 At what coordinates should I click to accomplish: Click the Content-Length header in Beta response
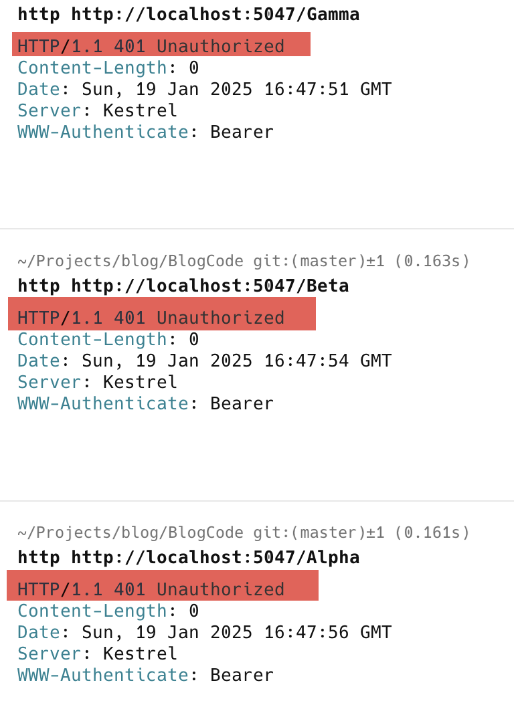tap(92, 339)
